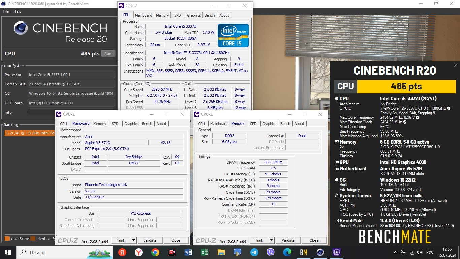
Task: Start the CPU benchmark with the Run button
Action: (x=108, y=53)
